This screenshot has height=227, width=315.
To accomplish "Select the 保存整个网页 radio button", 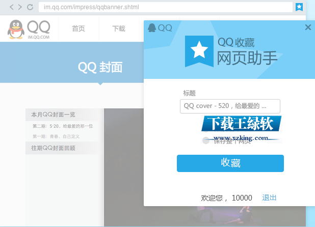I will pyautogui.click(x=206, y=140).
